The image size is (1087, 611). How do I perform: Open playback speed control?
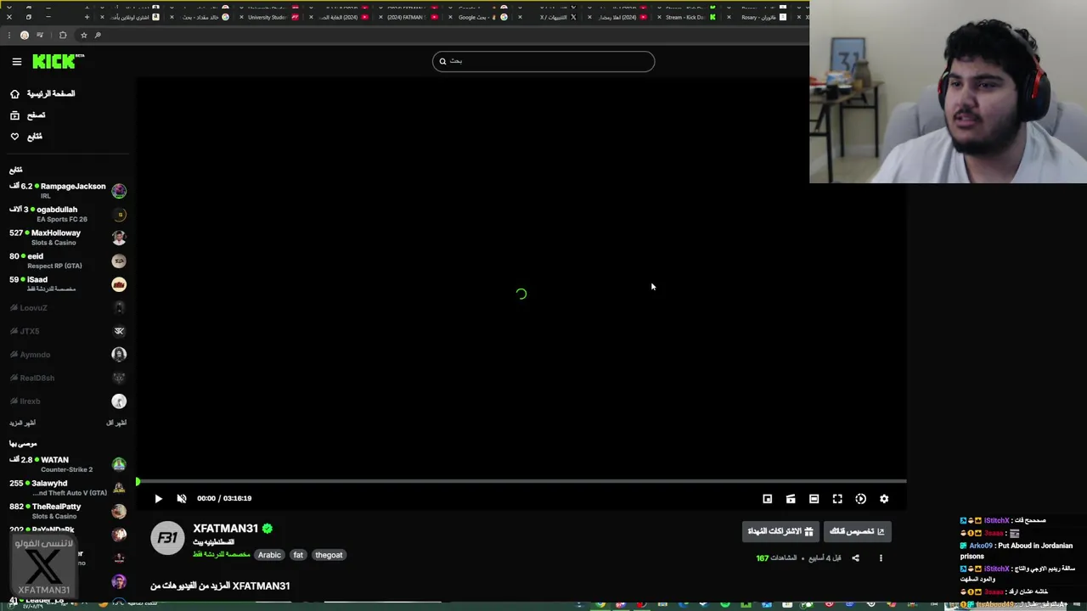(x=860, y=499)
